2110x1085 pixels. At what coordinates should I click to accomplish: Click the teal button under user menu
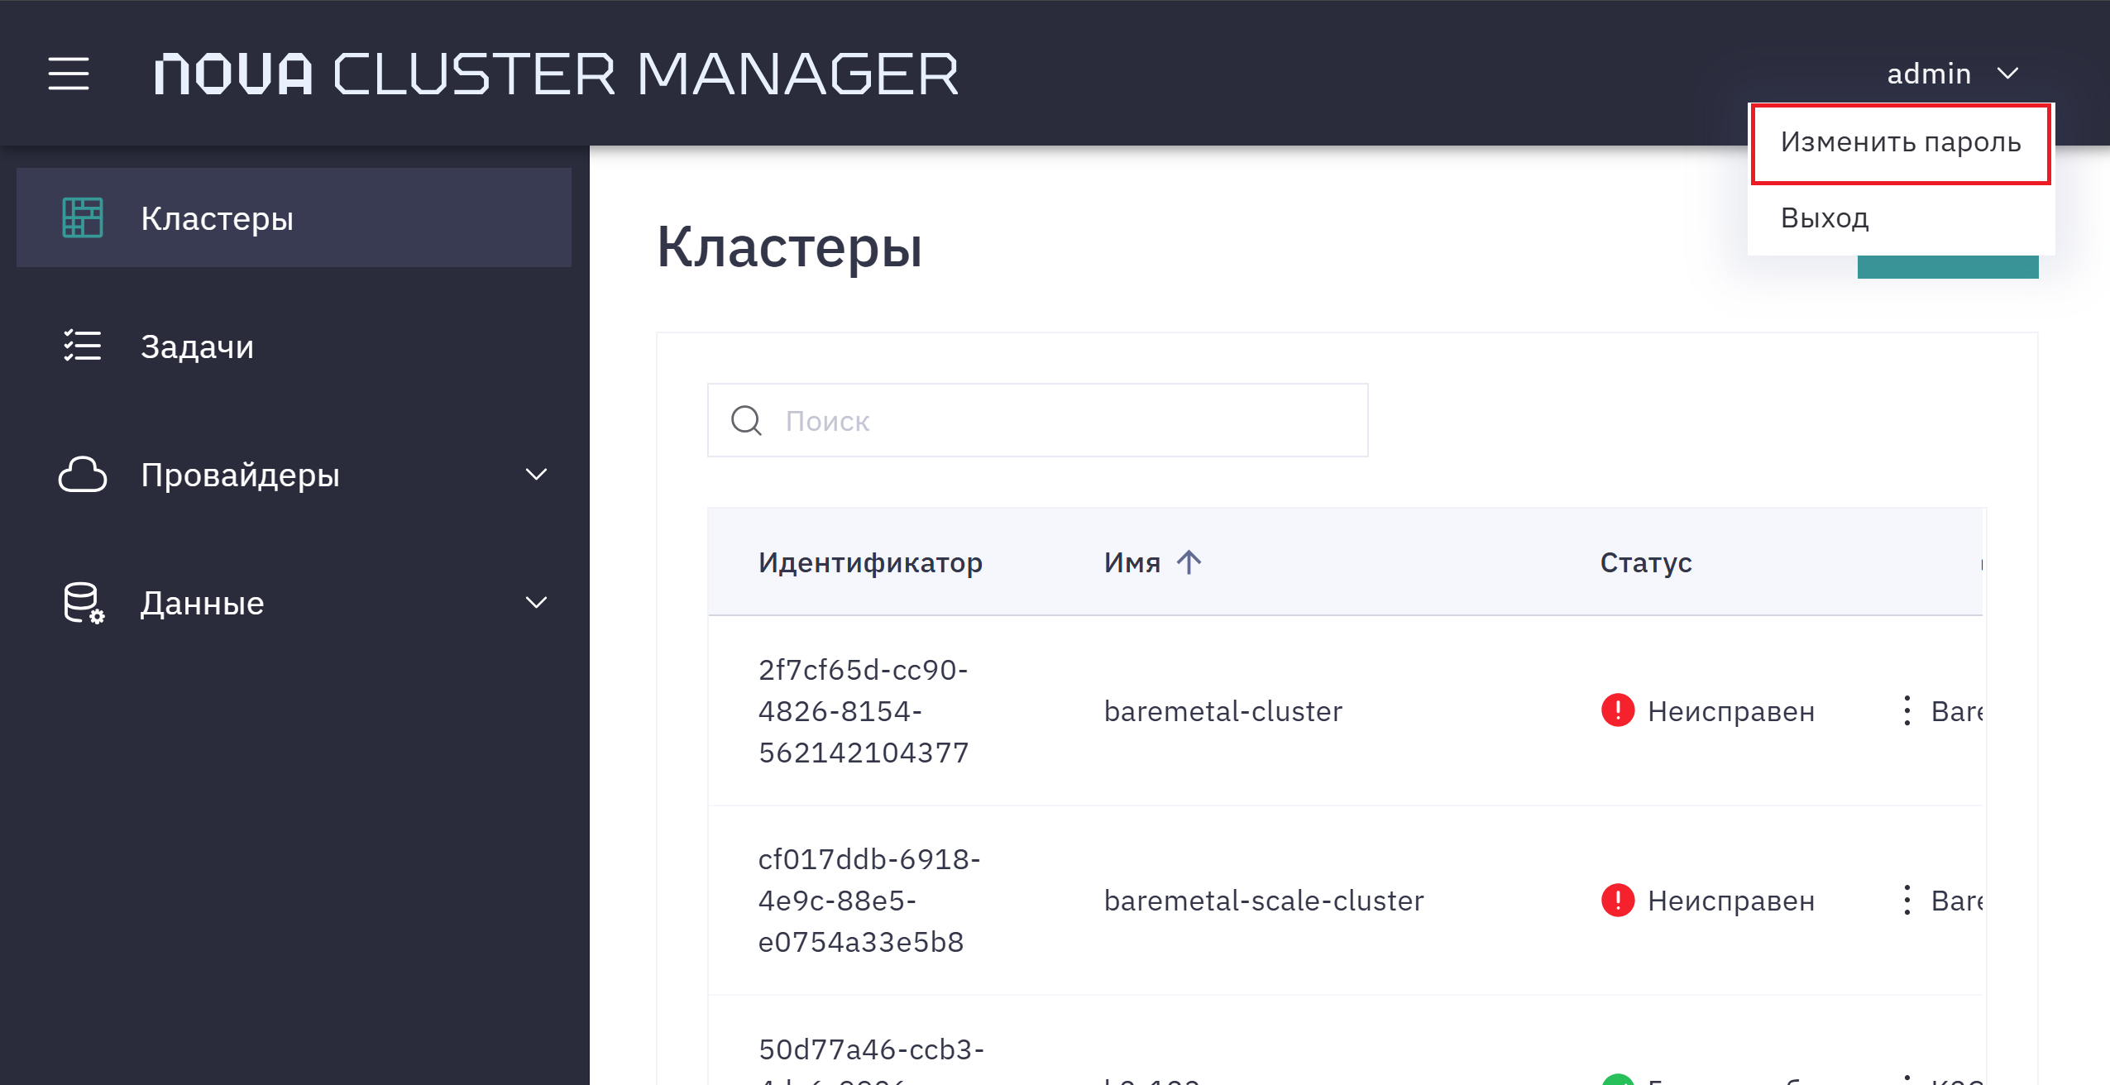pos(1948,267)
